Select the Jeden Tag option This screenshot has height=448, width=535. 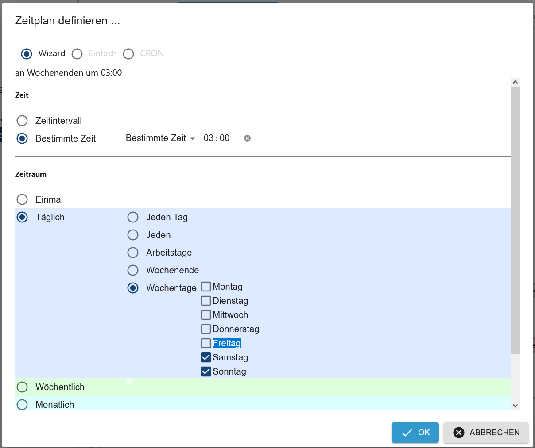[x=133, y=217]
